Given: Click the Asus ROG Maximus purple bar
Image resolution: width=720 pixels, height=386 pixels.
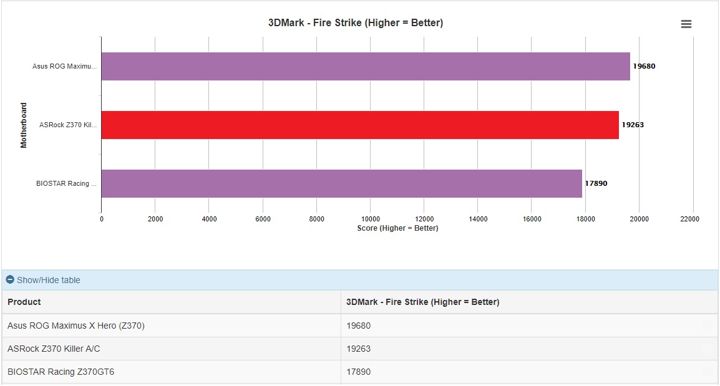Looking at the screenshot, I should point(366,67).
